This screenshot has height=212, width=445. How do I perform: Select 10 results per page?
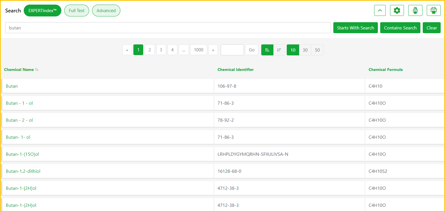click(x=293, y=50)
